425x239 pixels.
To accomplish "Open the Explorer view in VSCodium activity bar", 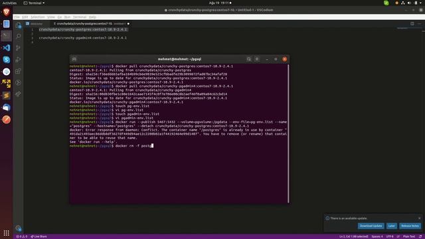I will 18,25.
